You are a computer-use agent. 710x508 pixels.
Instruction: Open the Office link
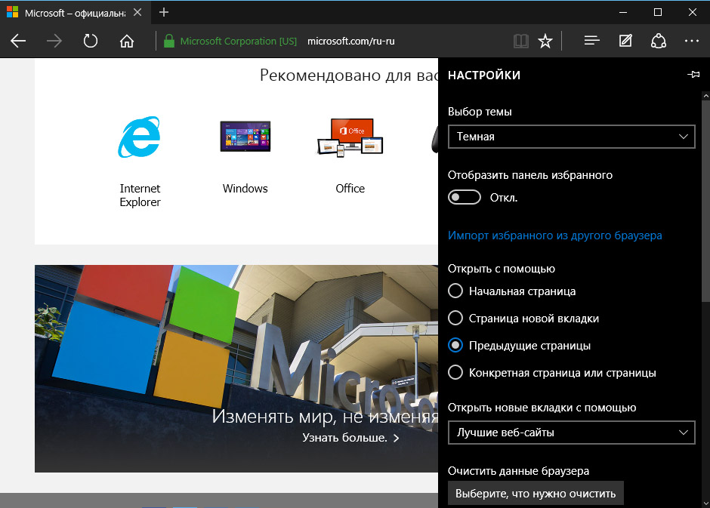click(x=350, y=188)
